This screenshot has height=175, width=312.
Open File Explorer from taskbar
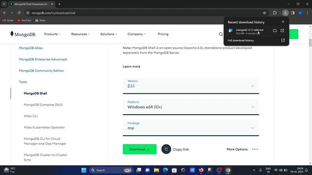tap(156, 170)
